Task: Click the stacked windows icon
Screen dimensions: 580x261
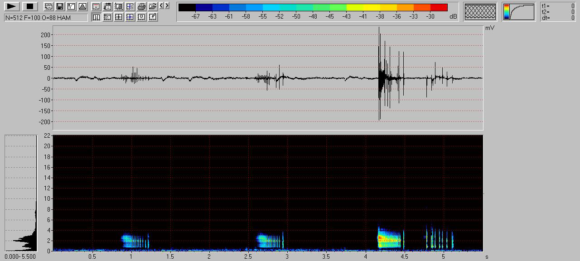Action: point(48,6)
